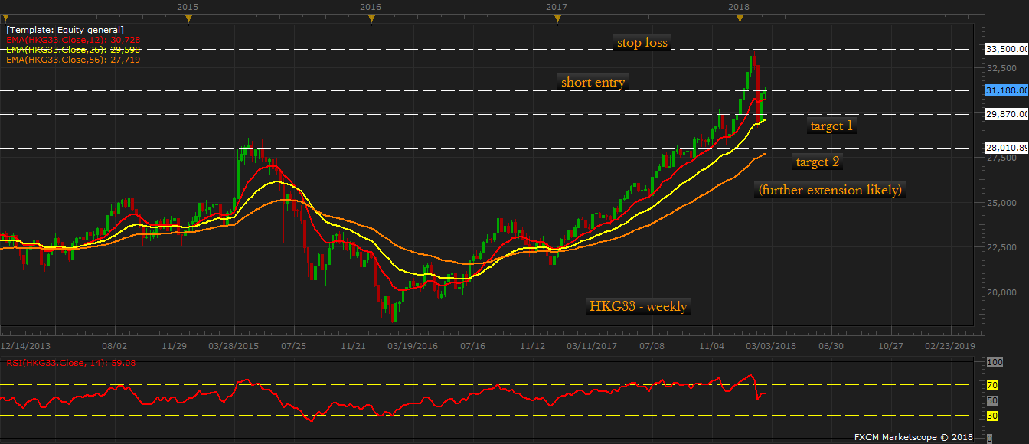Click the RSI 30 oversold level tag
This screenshot has height=444, width=1029.
pos(991,416)
